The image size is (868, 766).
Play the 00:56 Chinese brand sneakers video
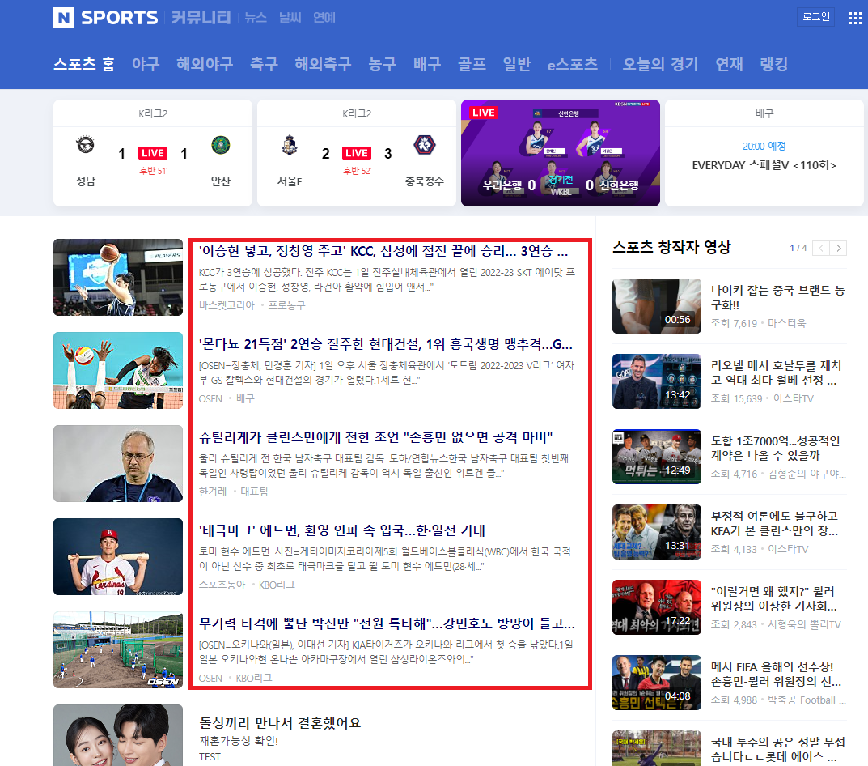(657, 306)
